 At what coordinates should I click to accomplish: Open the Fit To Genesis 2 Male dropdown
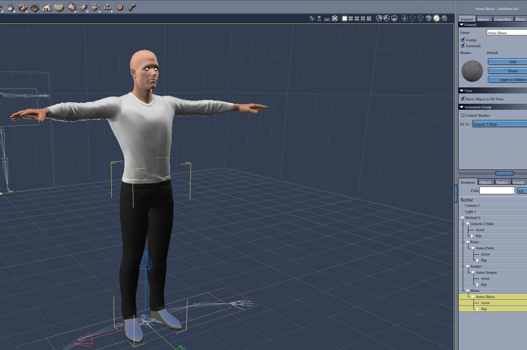click(x=498, y=124)
